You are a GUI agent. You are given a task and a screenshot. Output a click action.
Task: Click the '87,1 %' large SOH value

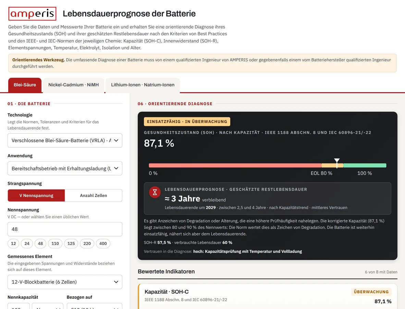(159, 143)
